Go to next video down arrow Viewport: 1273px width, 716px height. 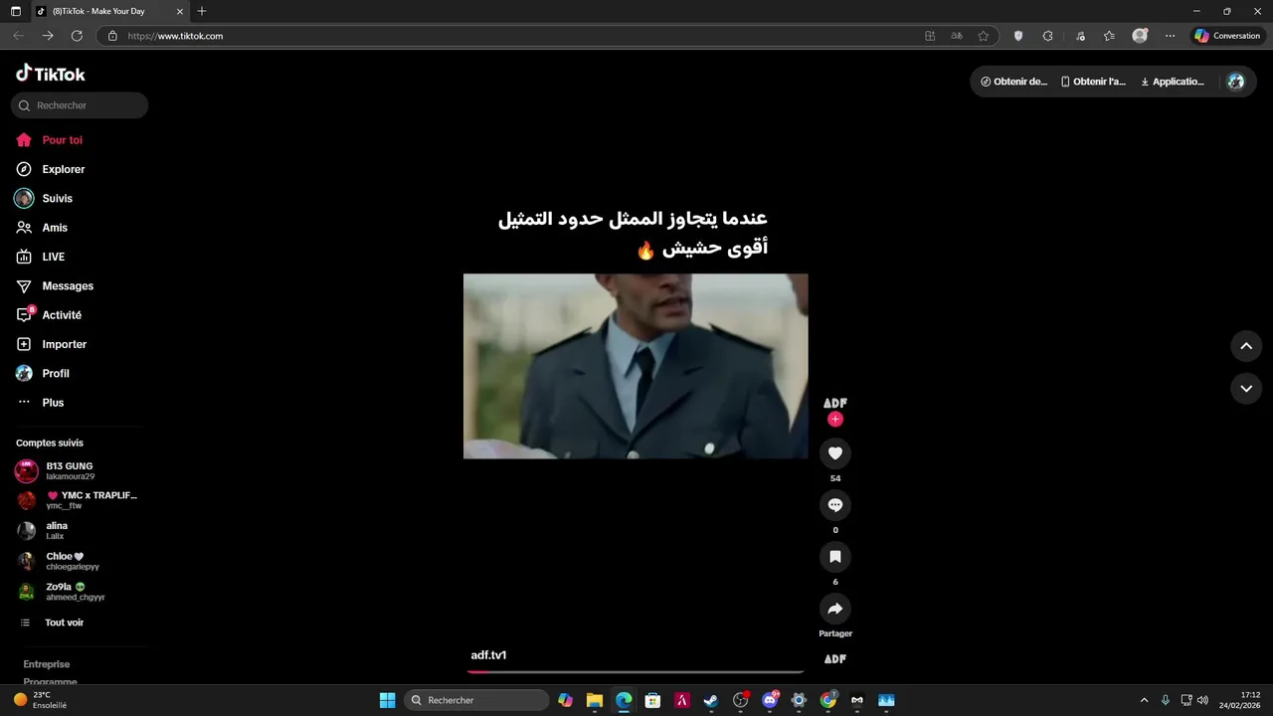(1246, 389)
